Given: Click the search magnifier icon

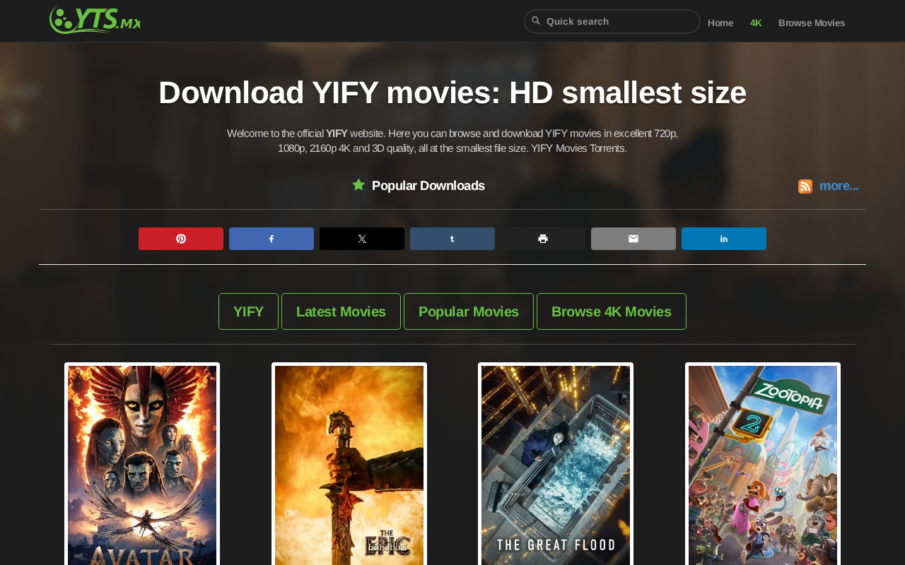Looking at the screenshot, I should point(536,20).
